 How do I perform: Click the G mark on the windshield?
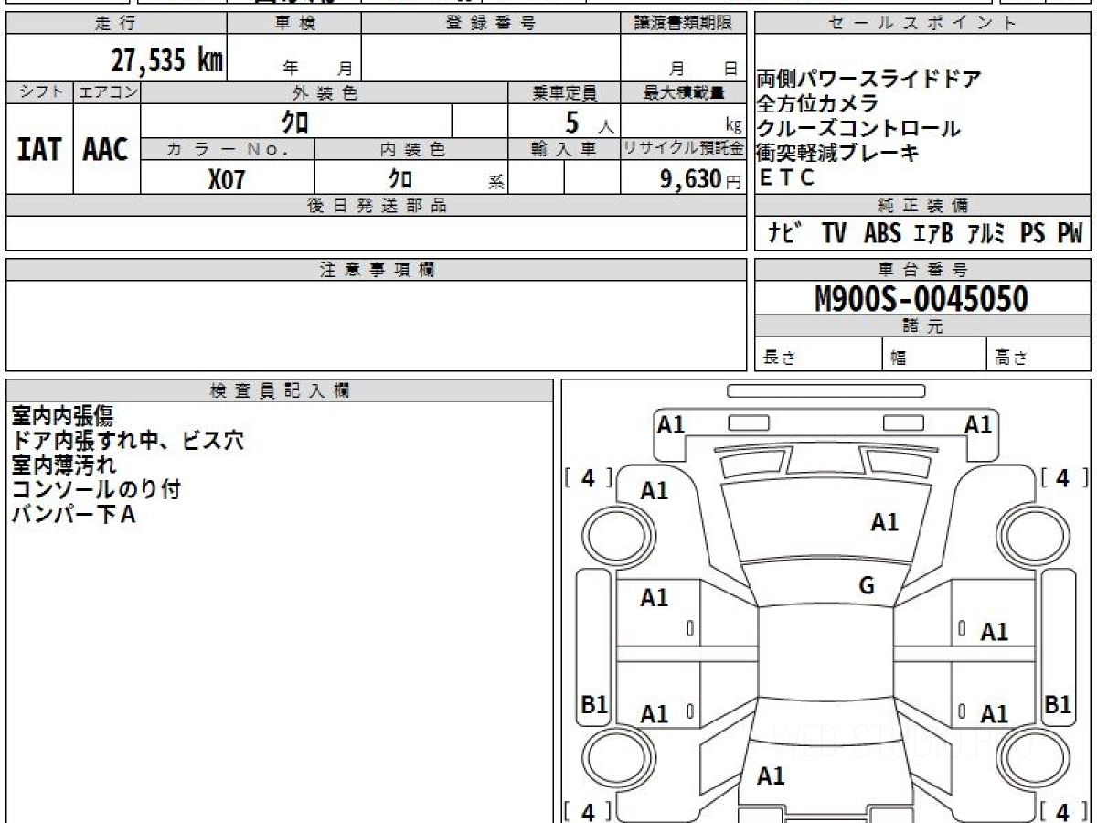click(867, 586)
